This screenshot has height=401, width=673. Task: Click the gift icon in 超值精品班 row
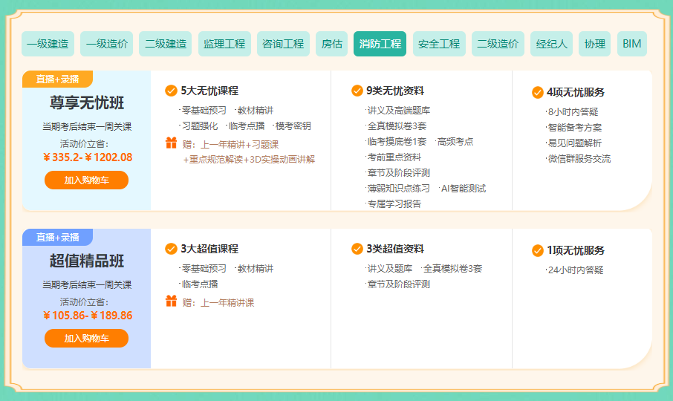(x=172, y=301)
